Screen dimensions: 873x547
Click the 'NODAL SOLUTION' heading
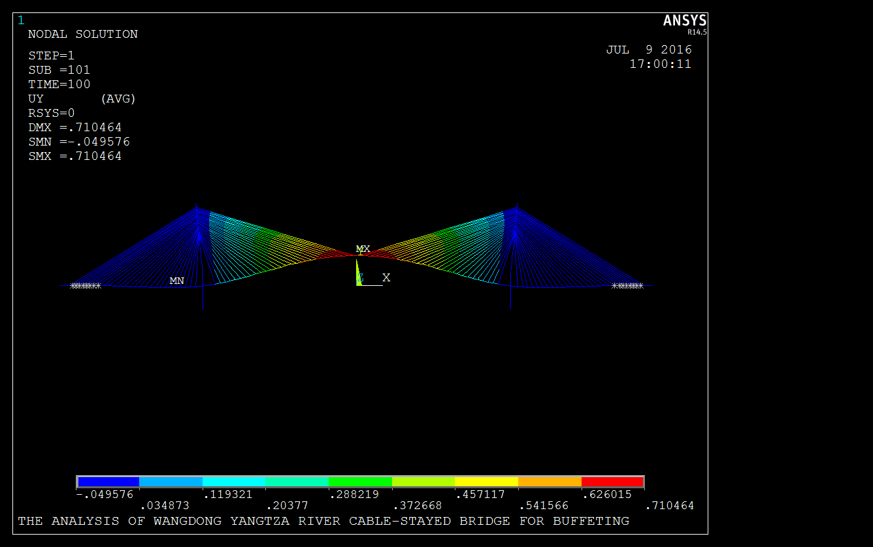point(83,34)
